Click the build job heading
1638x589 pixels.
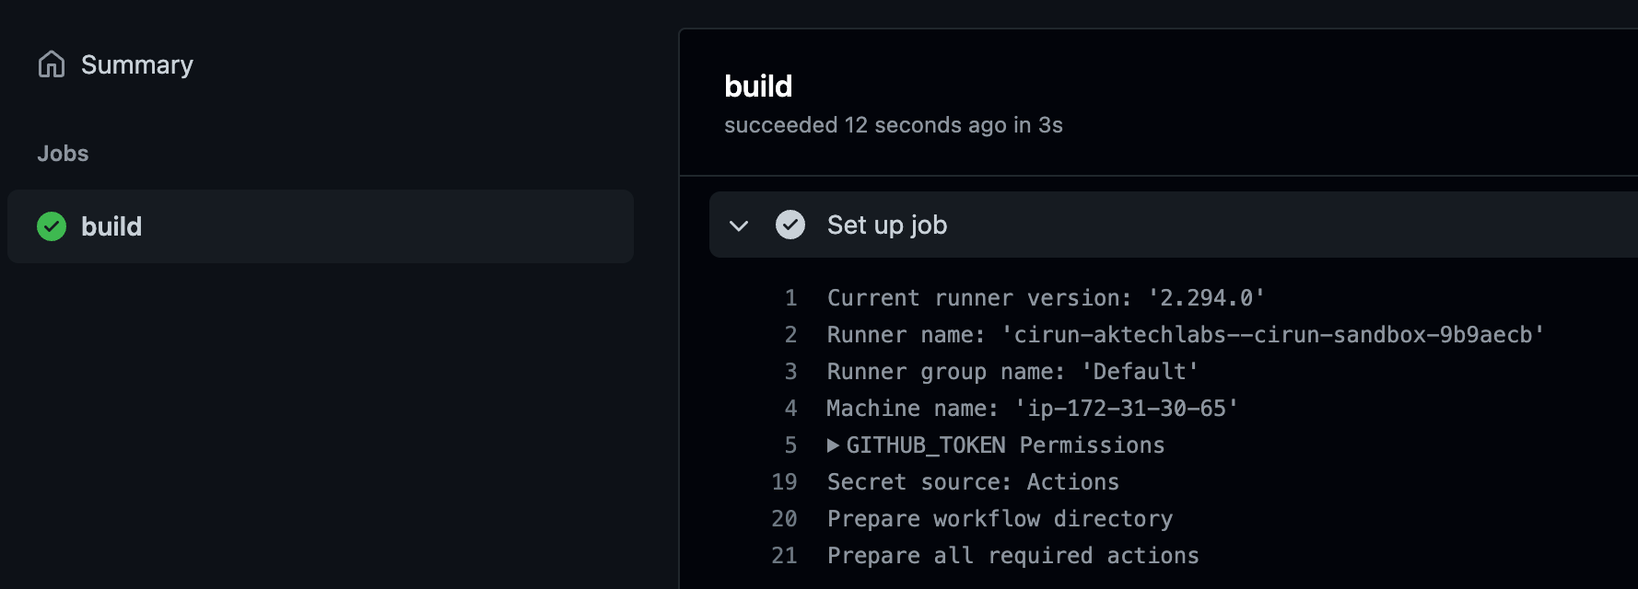pos(757,86)
